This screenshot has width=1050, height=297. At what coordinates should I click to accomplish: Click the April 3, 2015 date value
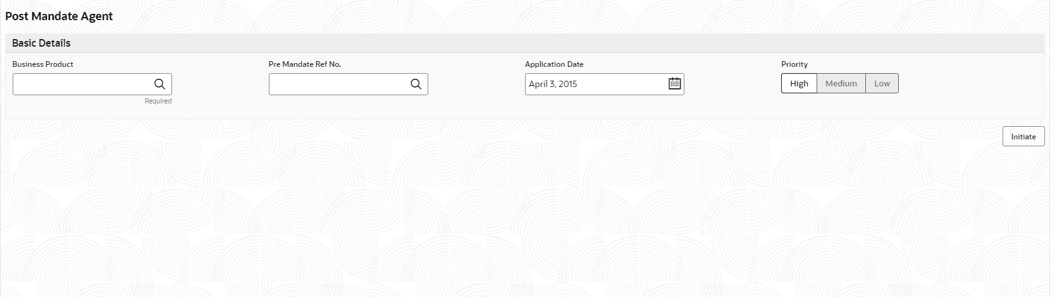click(x=553, y=84)
